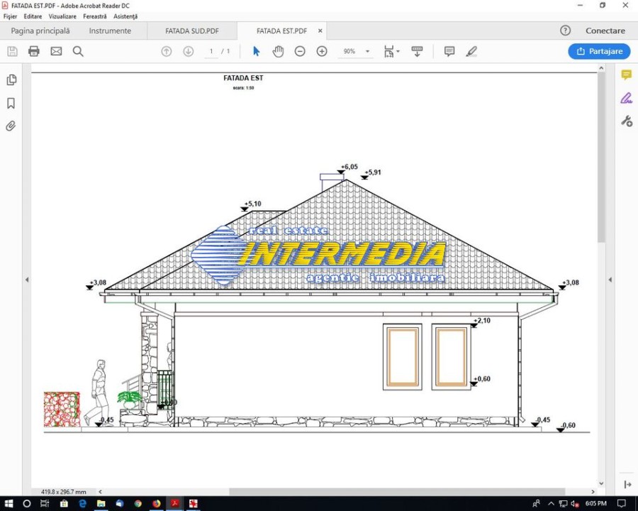Choose the Selection arrow tool
This screenshot has width=638, height=511.
(x=257, y=51)
